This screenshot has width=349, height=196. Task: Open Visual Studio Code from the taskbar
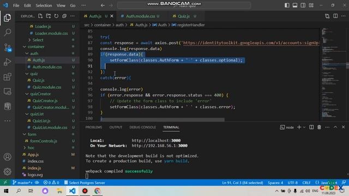coord(73,191)
